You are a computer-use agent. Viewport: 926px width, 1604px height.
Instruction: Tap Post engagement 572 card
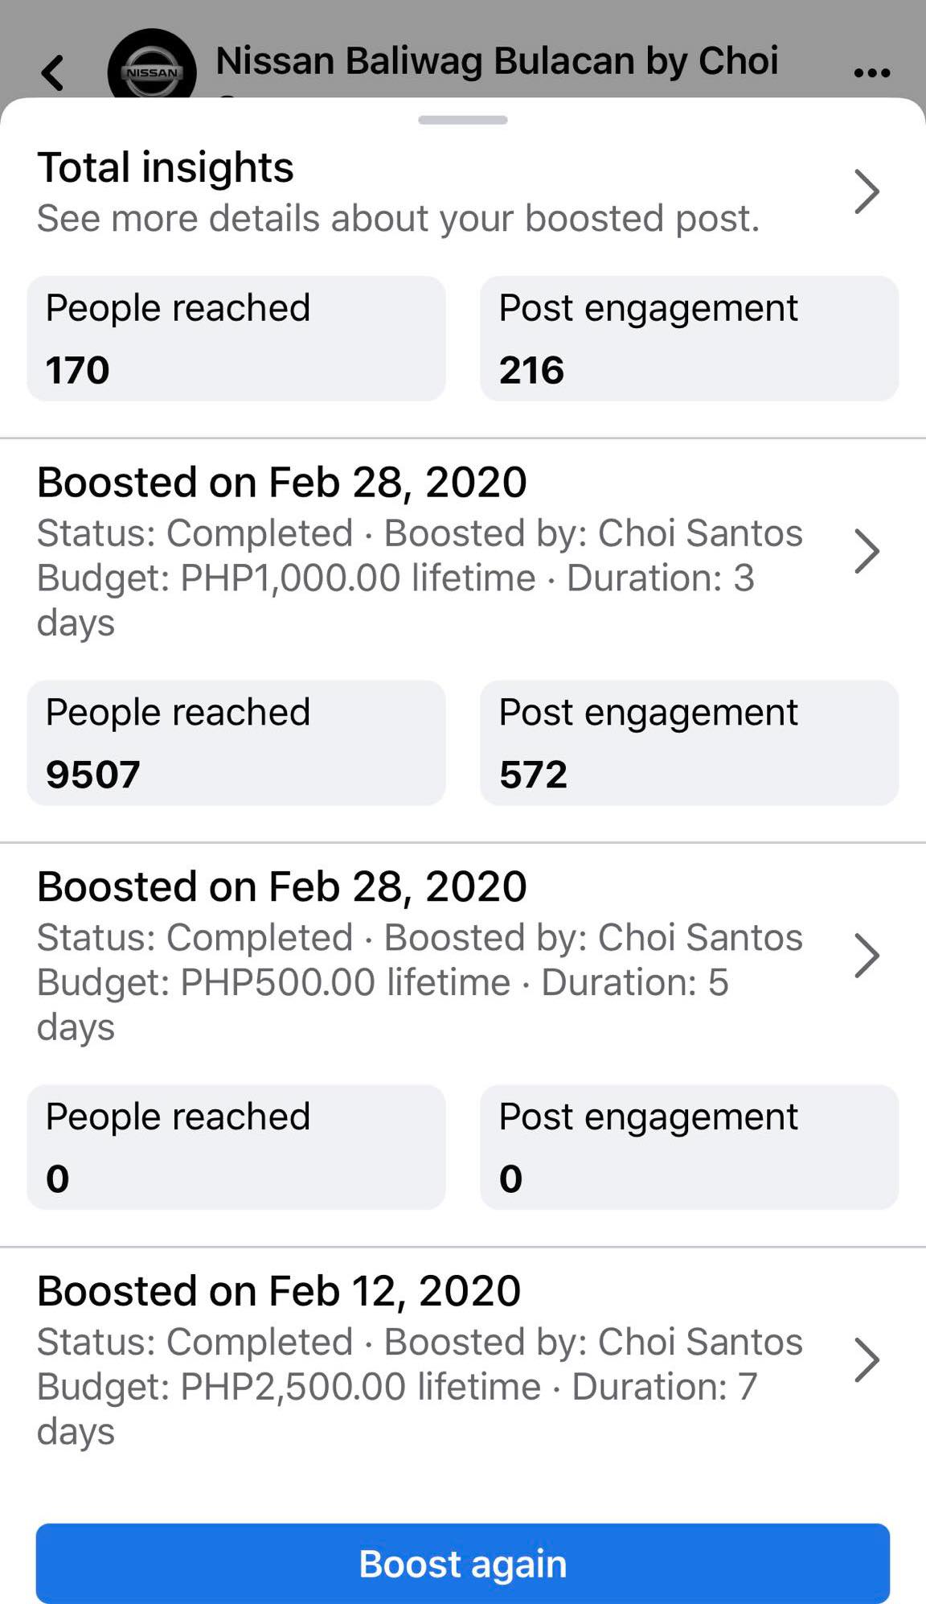coord(689,742)
